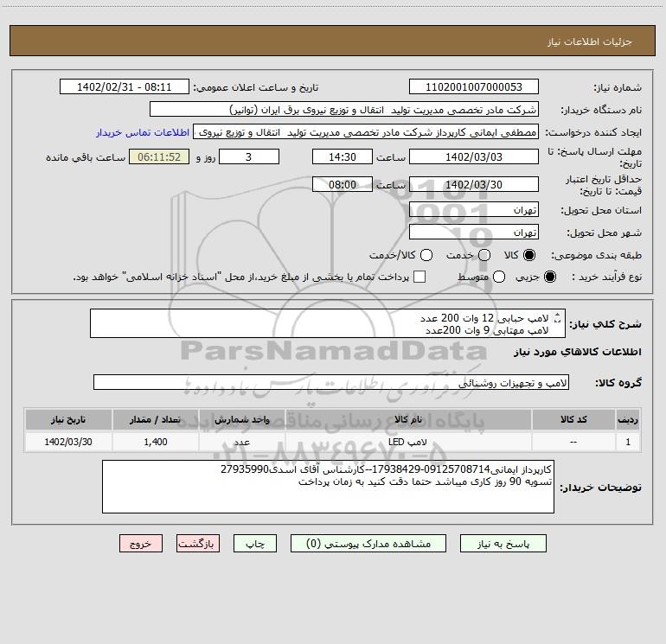
Task: Click row number 1 in the table
Action: (x=628, y=442)
